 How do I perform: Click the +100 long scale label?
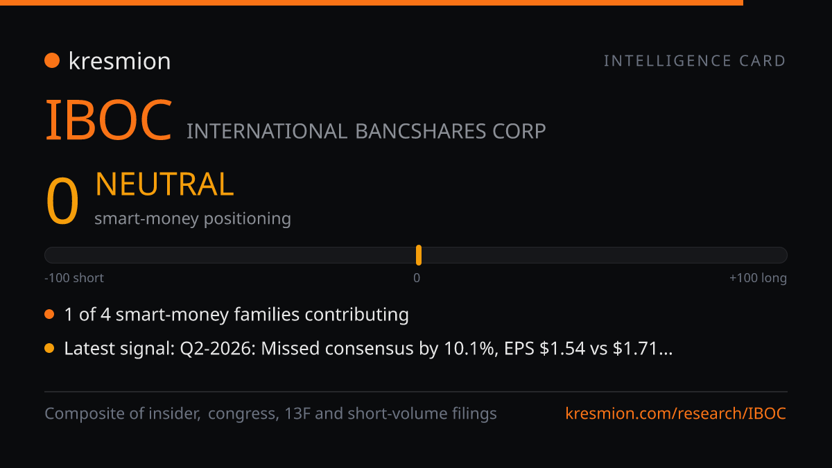tap(758, 278)
